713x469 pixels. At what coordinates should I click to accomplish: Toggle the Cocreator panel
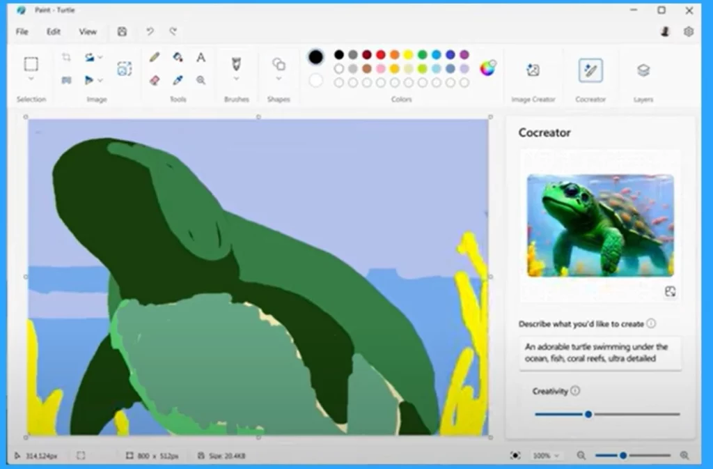pyautogui.click(x=590, y=70)
